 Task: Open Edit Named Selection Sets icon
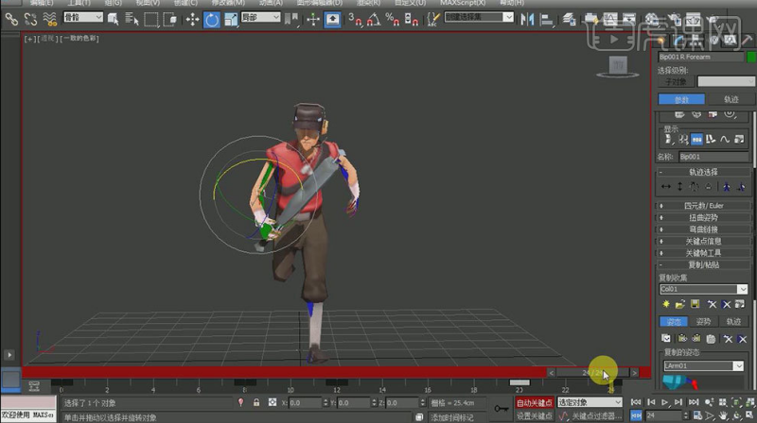pyautogui.click(x=433, y=19)
